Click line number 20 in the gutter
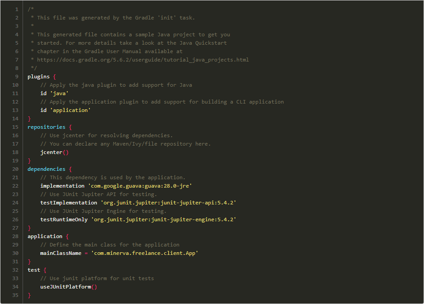The width and height of the screenshot is (424, 304). [x=15, y=169]
